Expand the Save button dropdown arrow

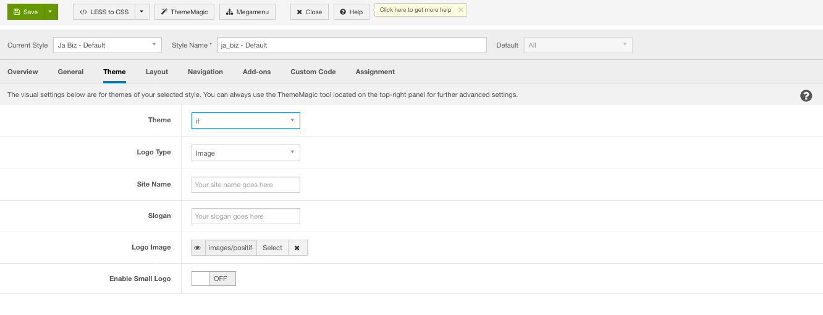[x=51, y=12]
